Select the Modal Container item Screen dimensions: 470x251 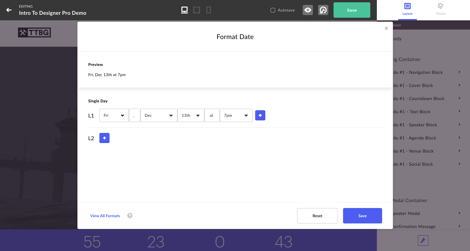[410, 200]
